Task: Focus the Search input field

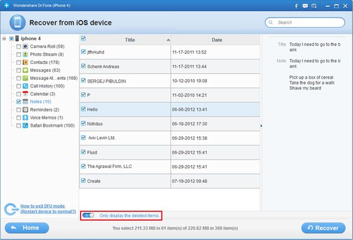Action: [x=305, y=22]
